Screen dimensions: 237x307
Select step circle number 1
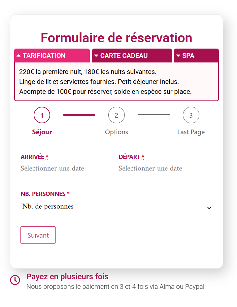(x=42, y=115)
